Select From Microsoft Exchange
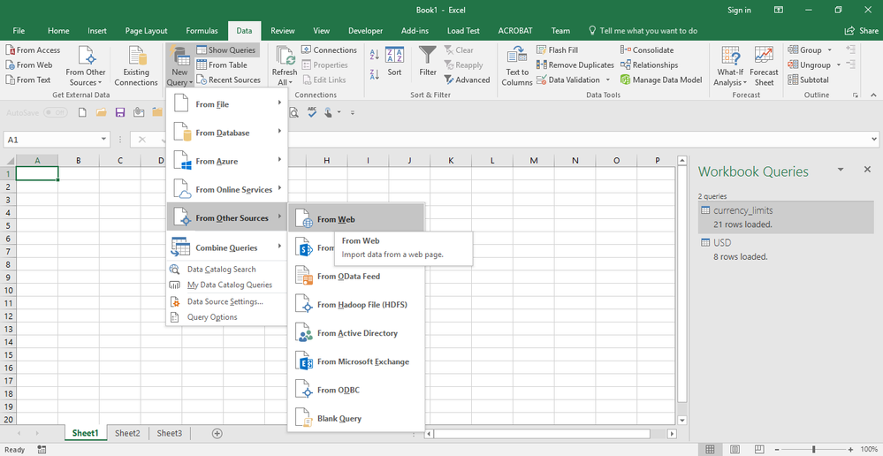Viewport: 883px width, 456px height. pos(356,362)
